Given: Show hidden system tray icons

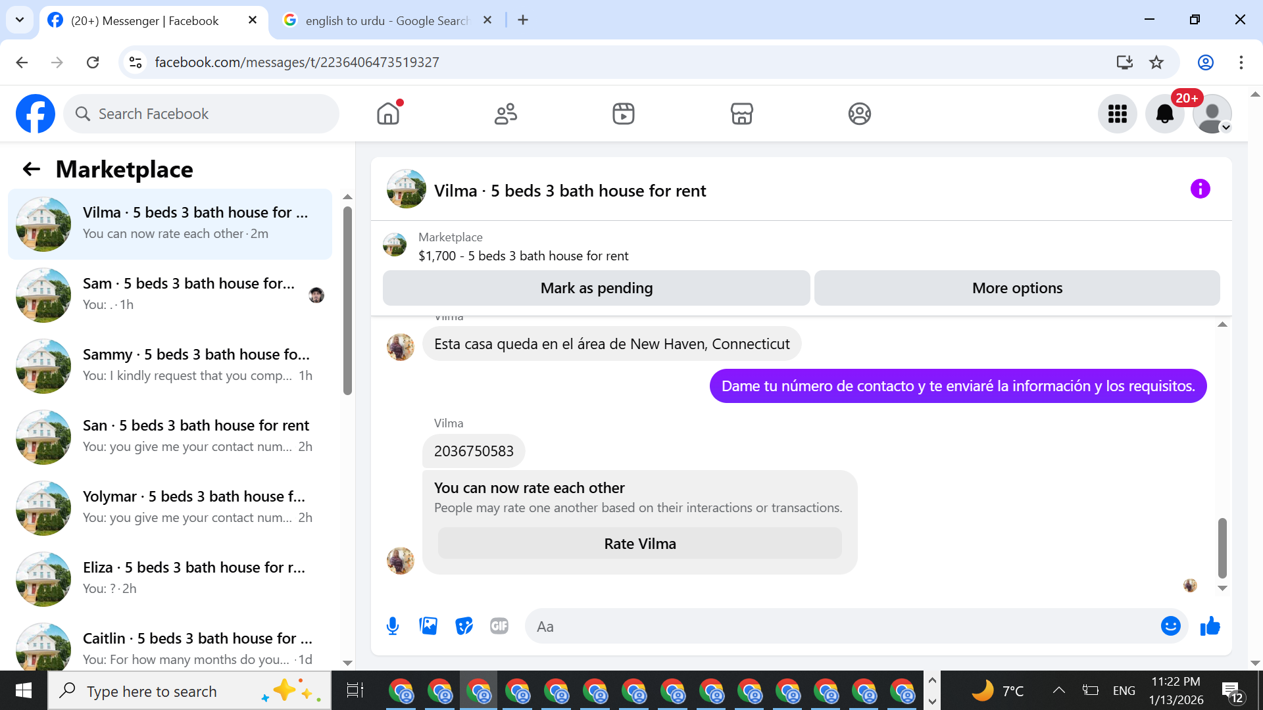Looking at the screenshot, I should (1058, 690).
